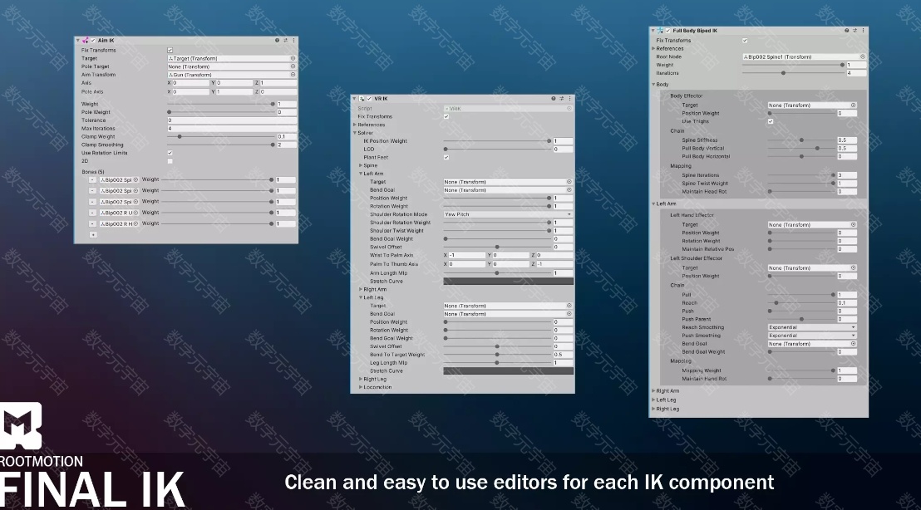Toggle Use Rotation Limits in Aim IK
This screenshot has width=921, height=510.
pyautogui.click(x=170, y=153)
